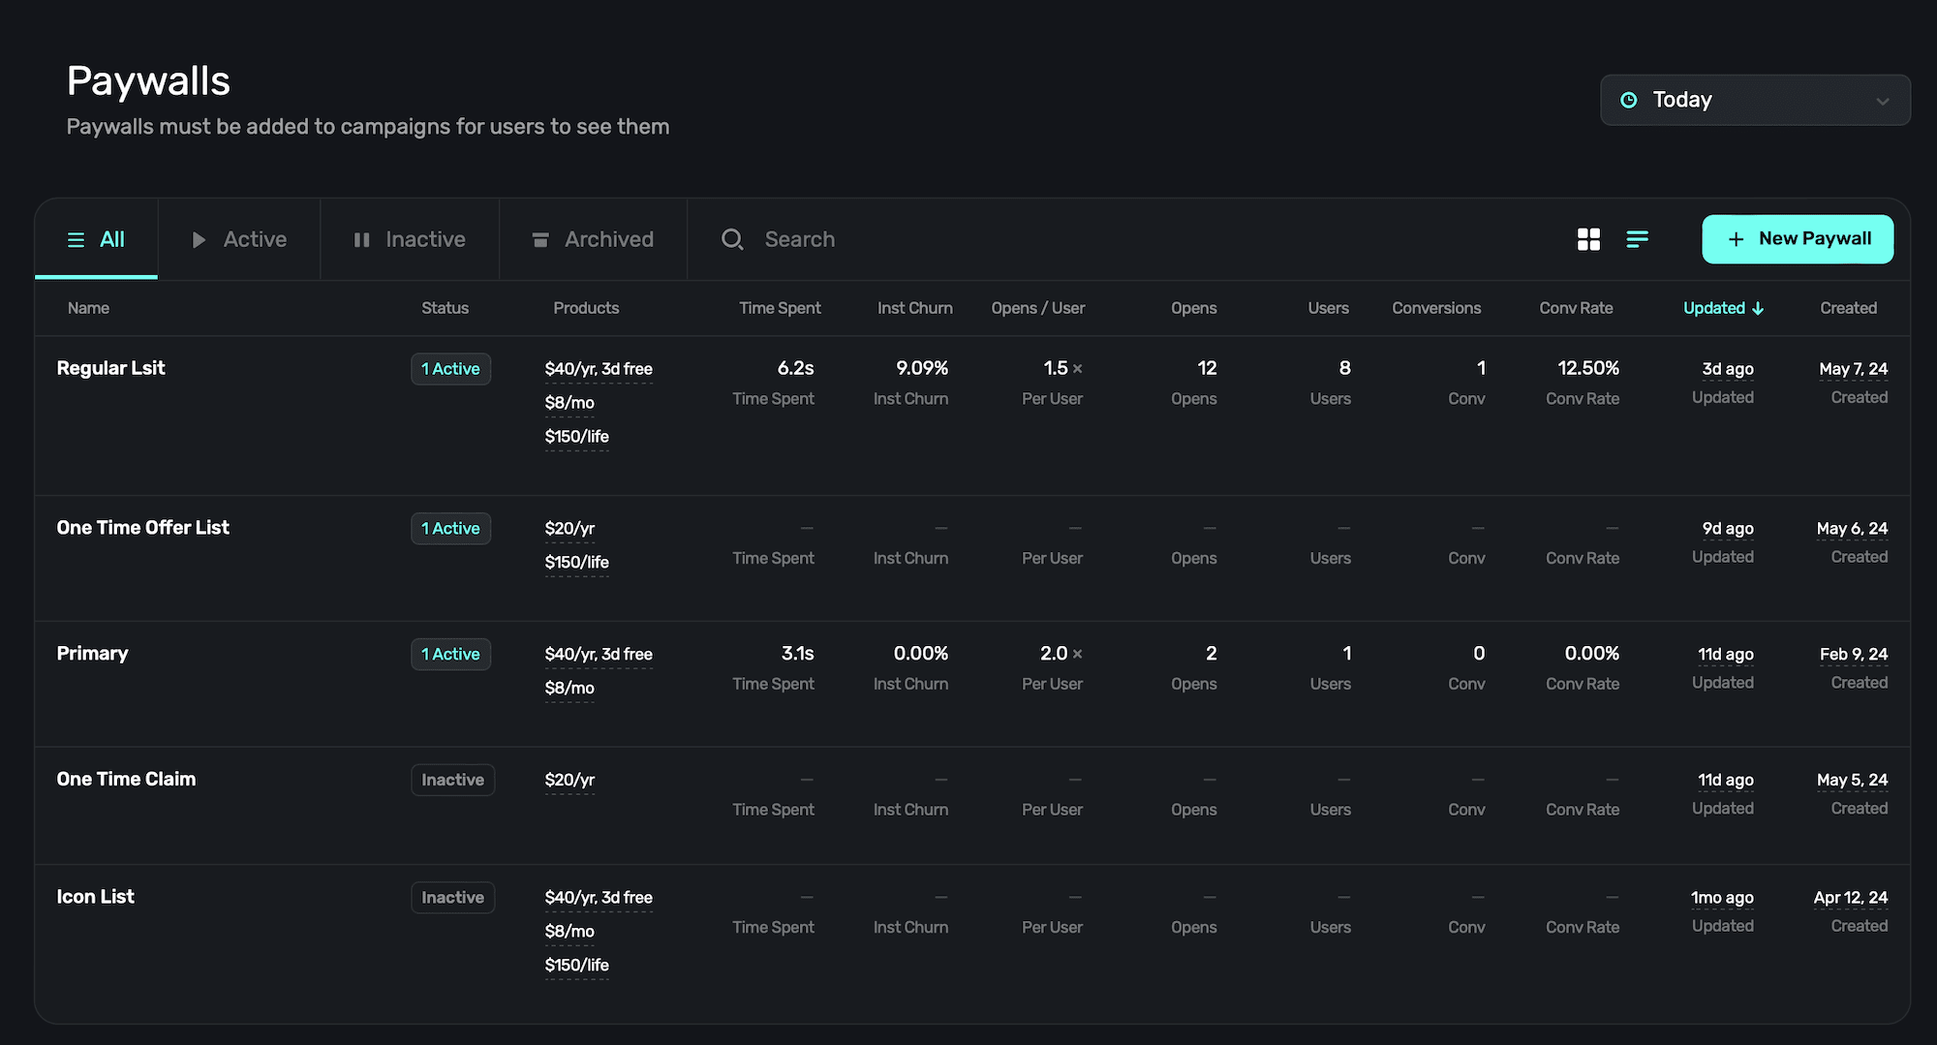Click the plus icon on New Paywall
The width and height of the screenshot is (1937, 1045).
pos(1736,239)
